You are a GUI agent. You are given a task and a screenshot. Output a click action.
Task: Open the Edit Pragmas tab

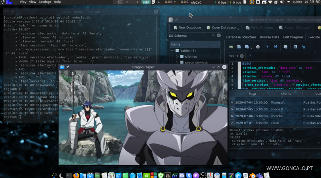point(293,37)
